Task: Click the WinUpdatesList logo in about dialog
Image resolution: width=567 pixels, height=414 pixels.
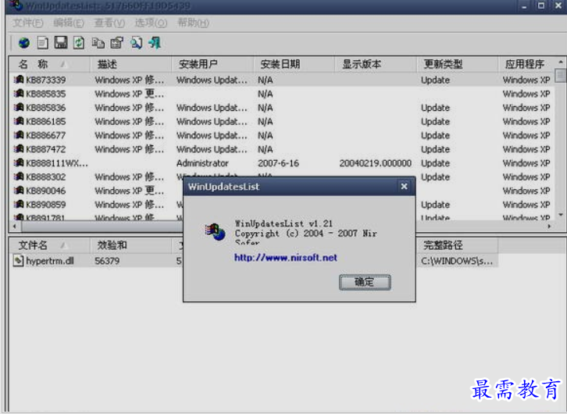Action: [215, 232]
